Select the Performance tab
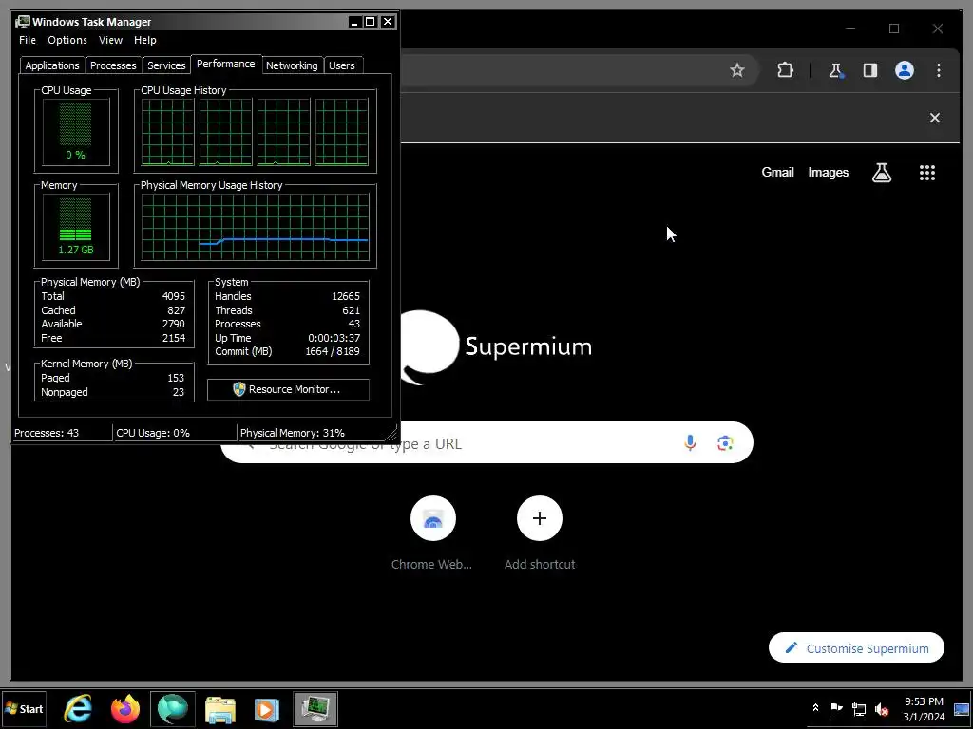The height and width of the screenshot is (729, 973). (x=226, y=64)
